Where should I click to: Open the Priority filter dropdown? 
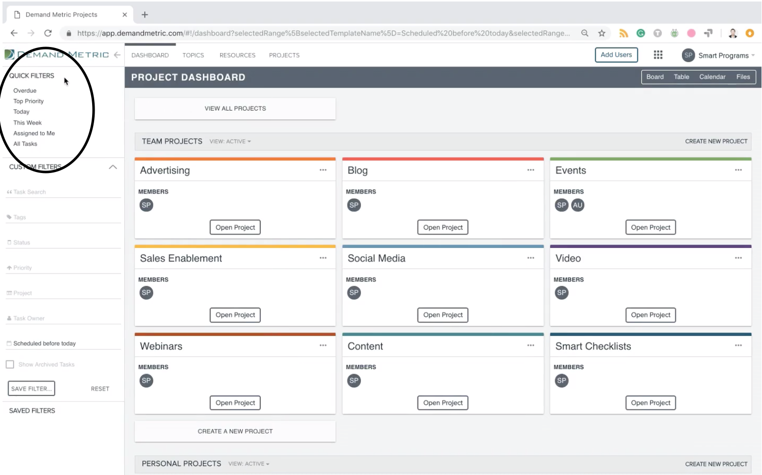pyautogui.click(x=63, y=268)
